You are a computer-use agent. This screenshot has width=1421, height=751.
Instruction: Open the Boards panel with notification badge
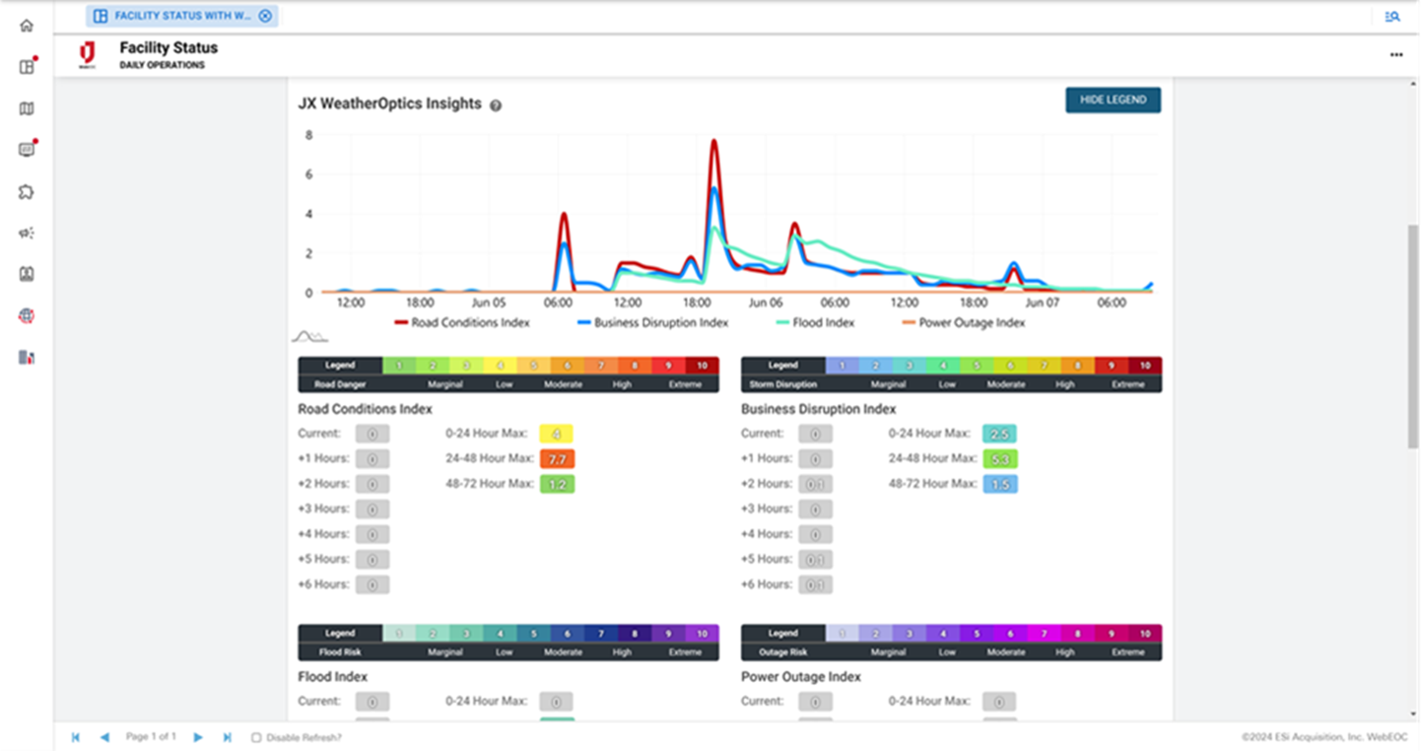(x=26, y=66)
